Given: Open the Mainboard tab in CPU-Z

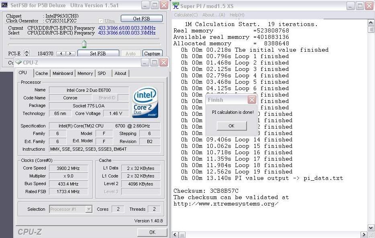Looking at the screenshot, I should click(63, 73).
